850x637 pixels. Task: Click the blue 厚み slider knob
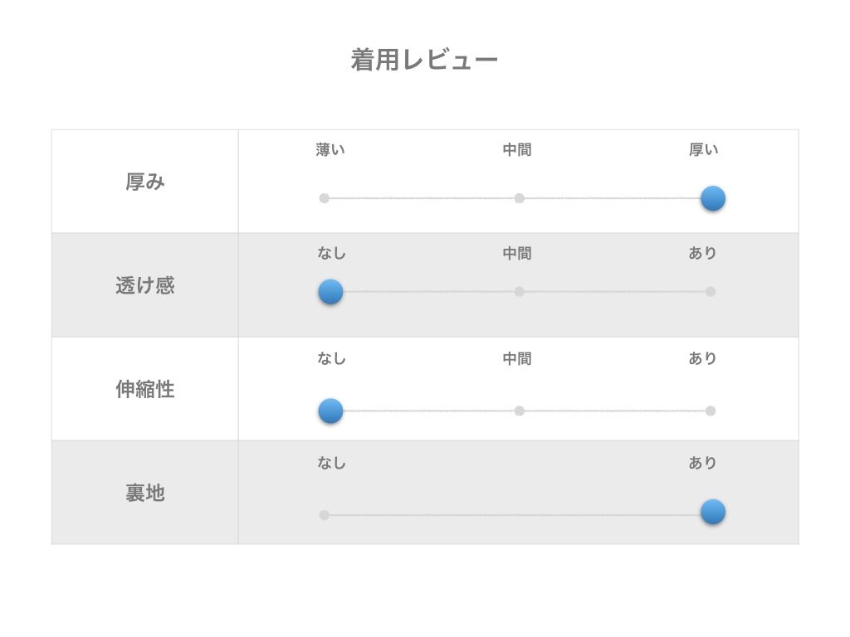pyautogui.click(x=712, y=198)
